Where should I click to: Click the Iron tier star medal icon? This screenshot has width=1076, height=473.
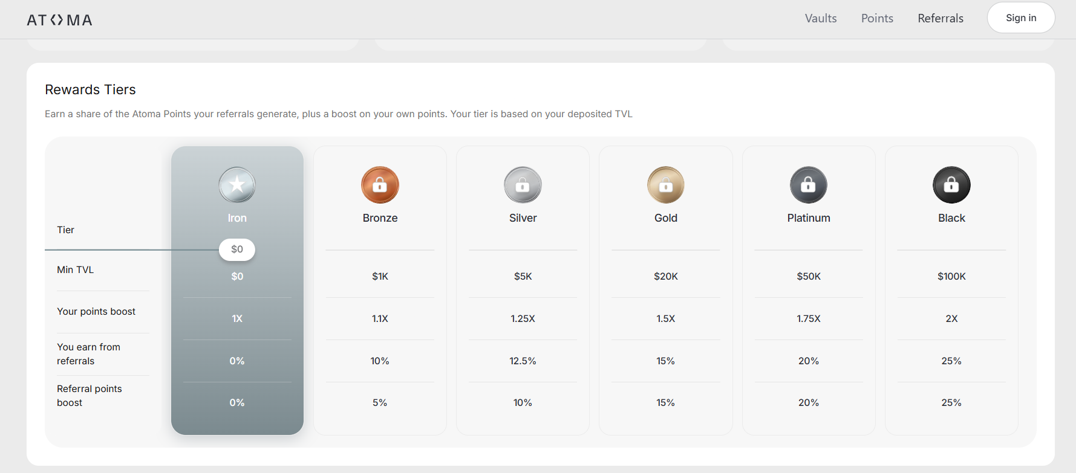point(237,185)
